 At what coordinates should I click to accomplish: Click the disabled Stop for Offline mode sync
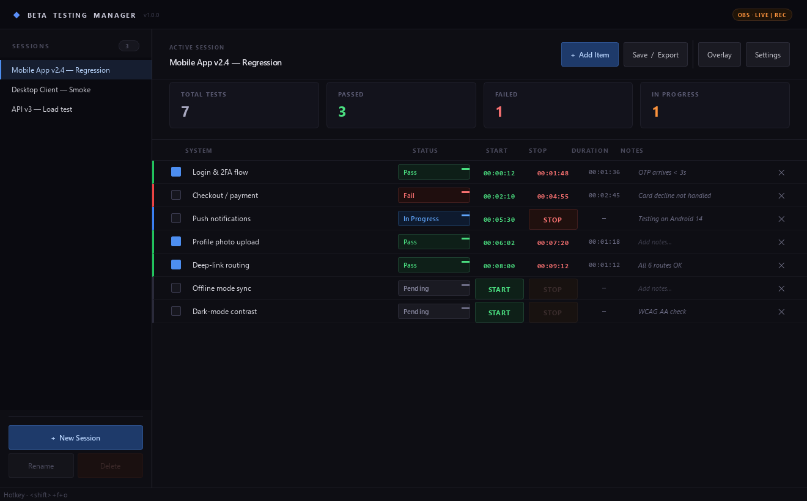[x=553, y=289]
